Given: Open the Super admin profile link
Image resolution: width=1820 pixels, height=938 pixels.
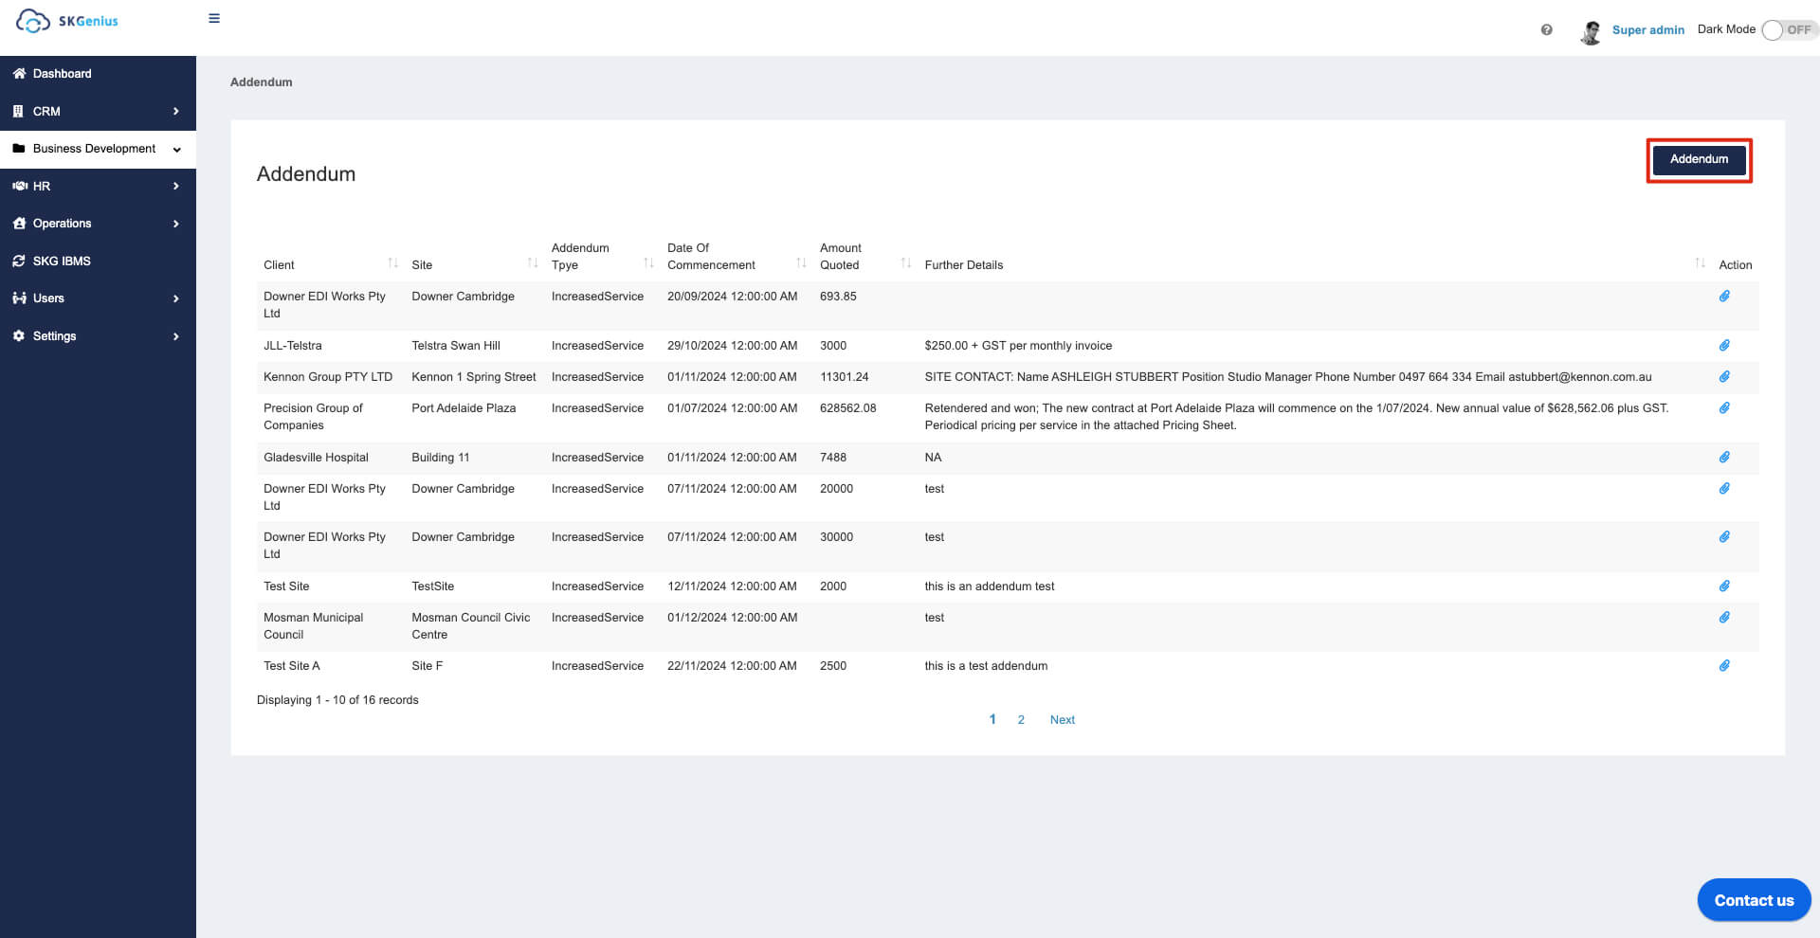Looking at the screenshot, I should tap(1647, 30).
